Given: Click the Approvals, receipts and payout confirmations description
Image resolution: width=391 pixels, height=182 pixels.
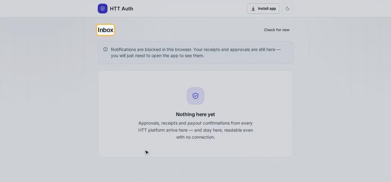Looking at the screenshot, I should tap(195, 130).
